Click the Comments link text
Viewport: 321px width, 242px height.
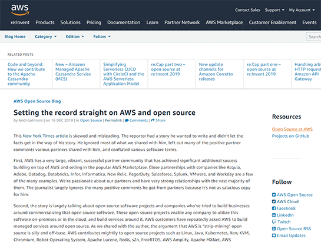click(138, 120)
